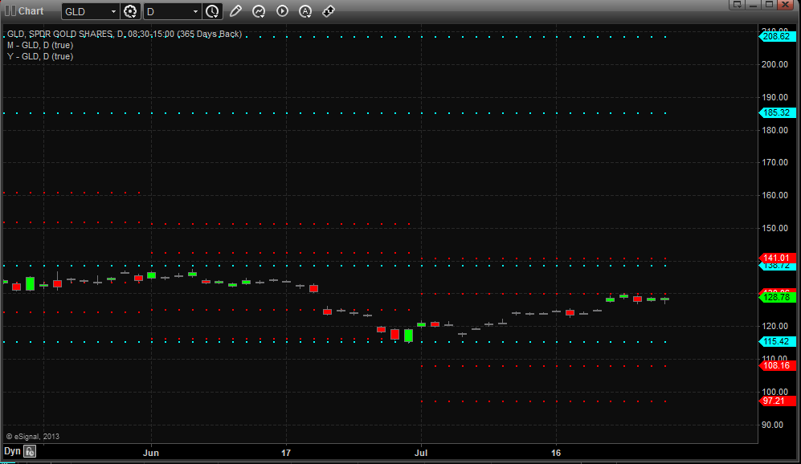801x464 pixels.
Task: Click the 200.00 price axis label
Action: tap(774, 64)
